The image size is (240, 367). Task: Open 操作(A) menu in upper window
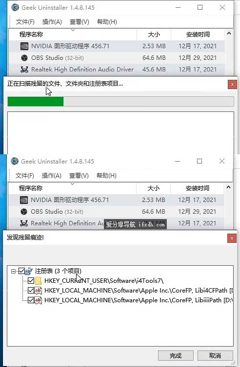coord(52,22)
